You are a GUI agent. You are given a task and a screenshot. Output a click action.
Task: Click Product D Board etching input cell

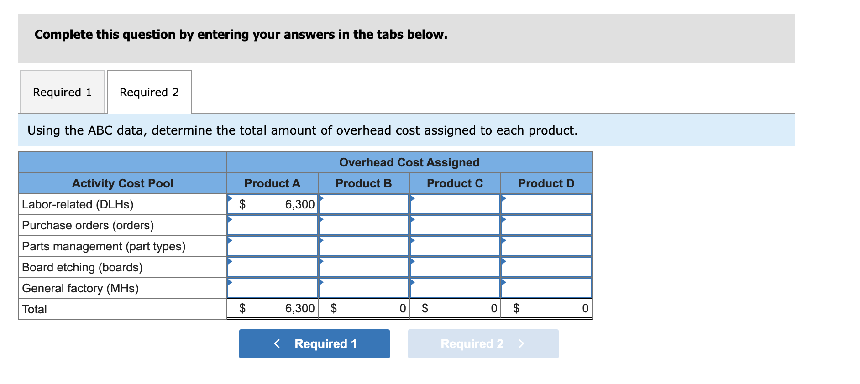[546, 267]
